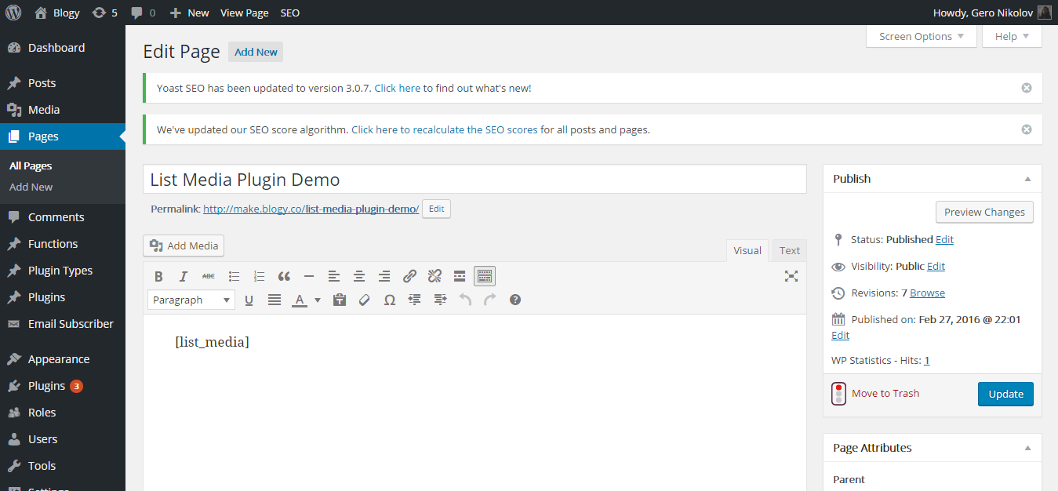Enable distraction-free writing mode
The height and width of the screenshot is (491, 1058).
point(791,276)
